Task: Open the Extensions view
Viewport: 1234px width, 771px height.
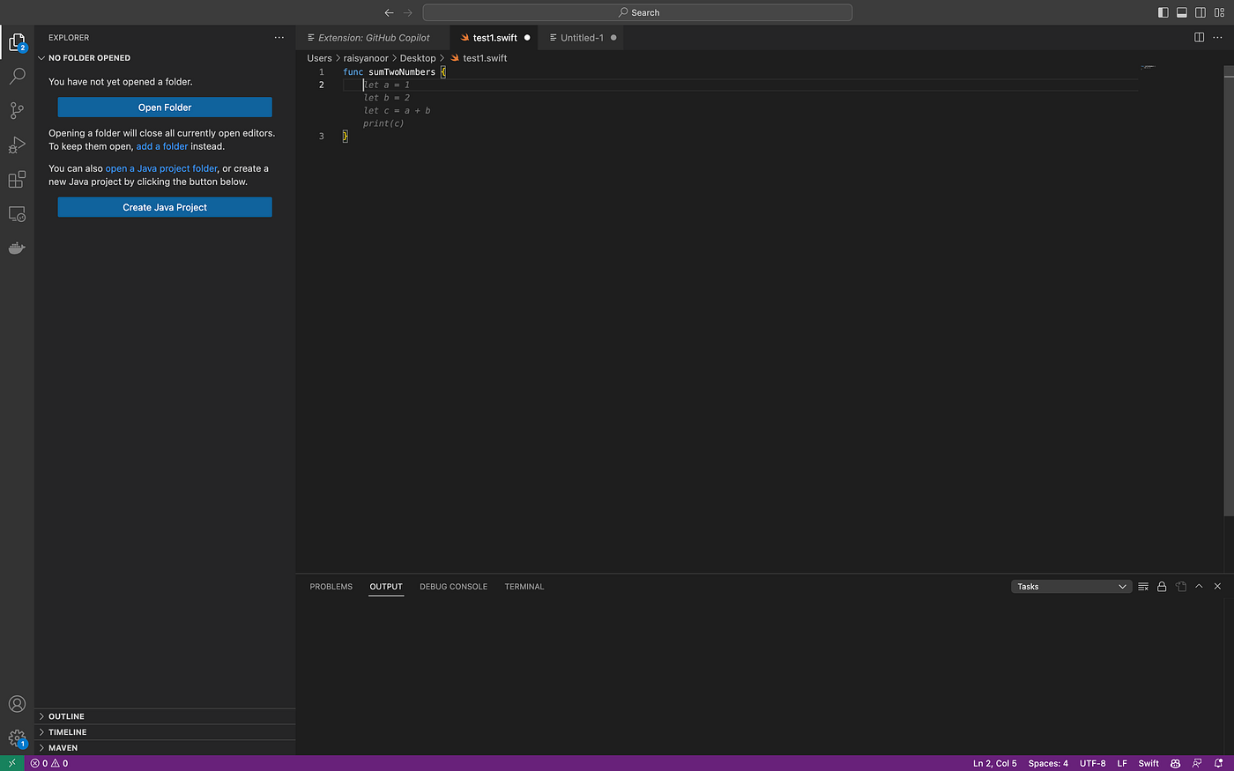Action: [17, 180]
